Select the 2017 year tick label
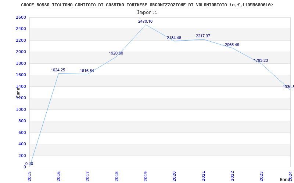 (87, 176)
